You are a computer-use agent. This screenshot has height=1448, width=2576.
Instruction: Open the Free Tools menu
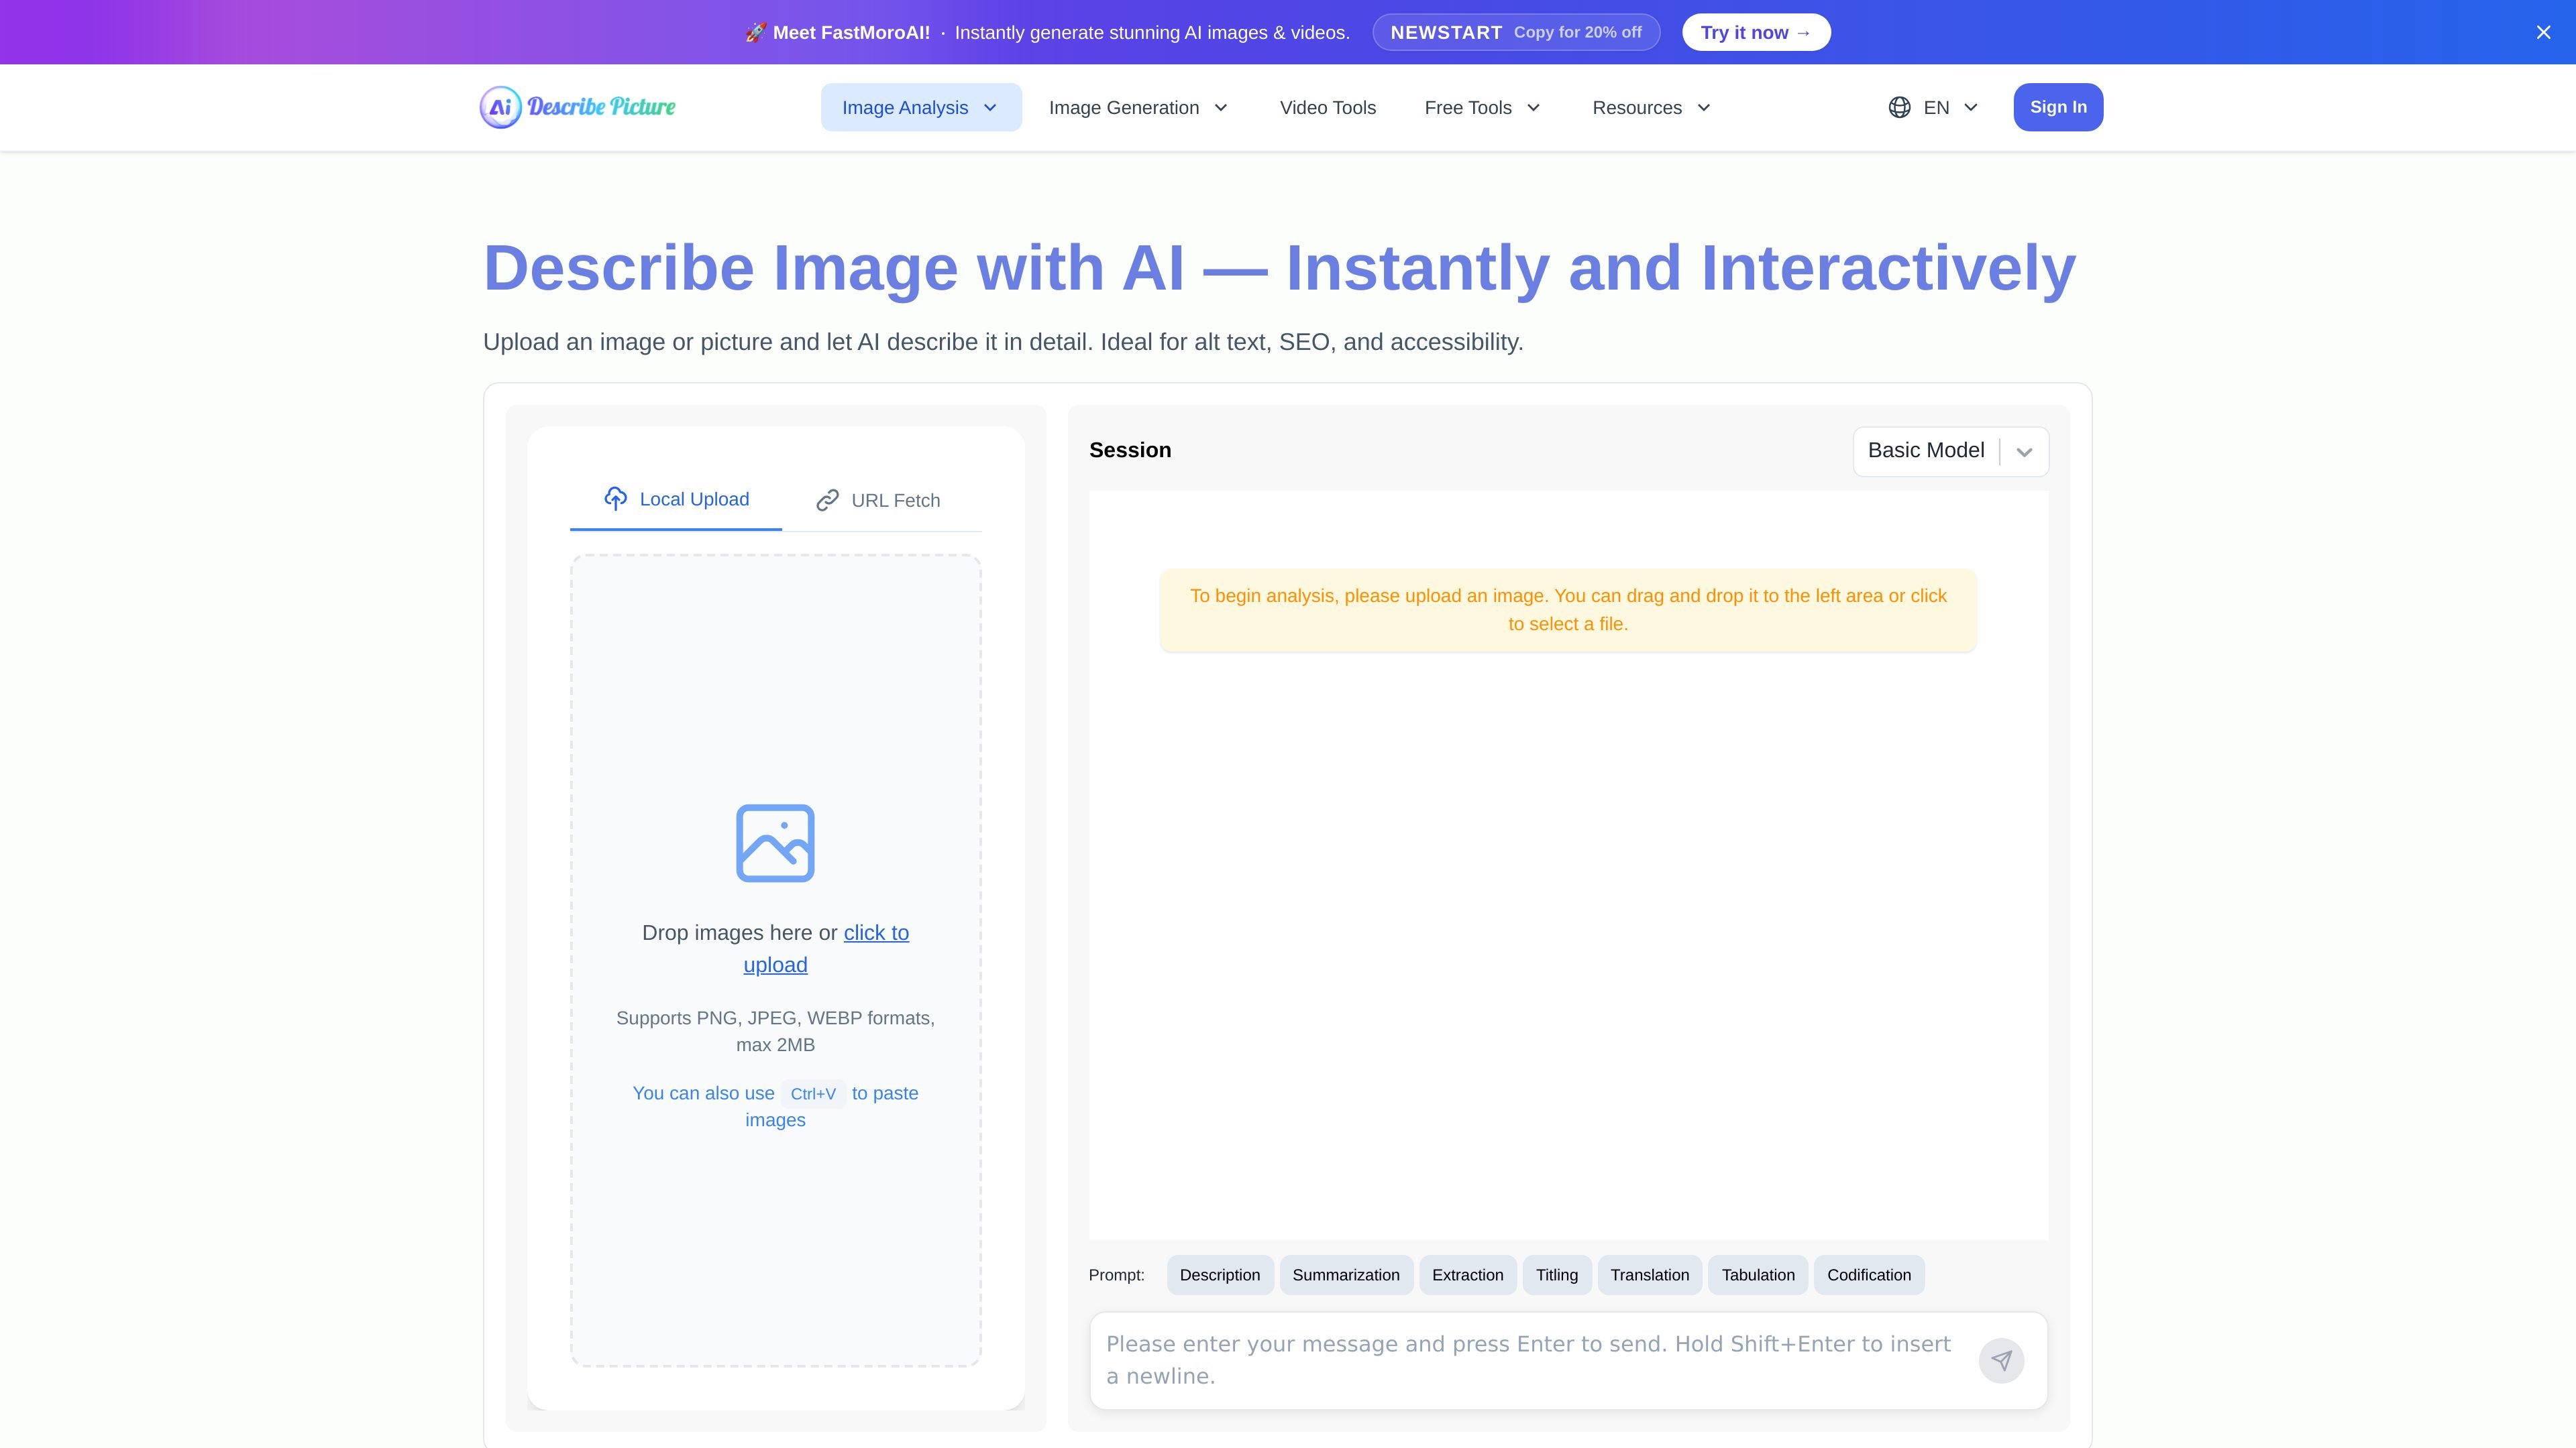1483,107
